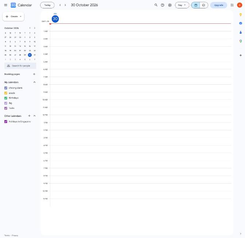This screenshot has width=245, height=238.
Task: Switch to Calendar view icon
Action: pos(196,5)
